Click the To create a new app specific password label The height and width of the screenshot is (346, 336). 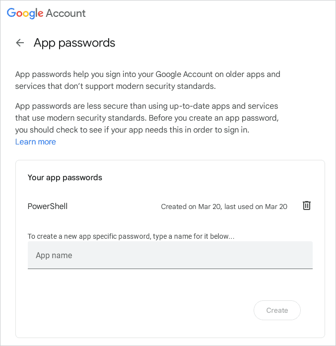[x=131, y=236]
